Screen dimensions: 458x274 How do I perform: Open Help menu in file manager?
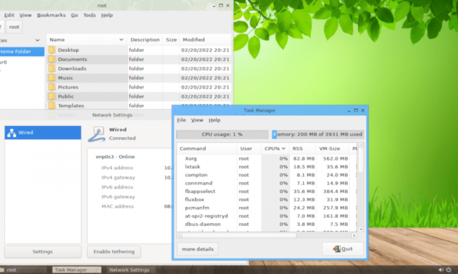pyautogui.click(x=107, y=15)
